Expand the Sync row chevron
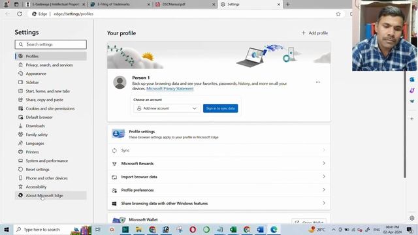This screenshot has height=235, width=418. (324, 150)
